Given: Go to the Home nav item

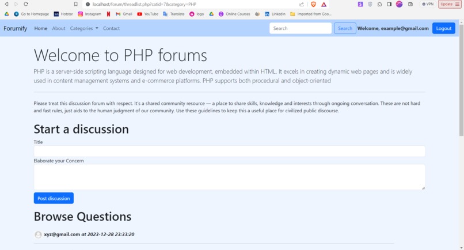Looking at the screenshot, I should click(x=41, y=28).
